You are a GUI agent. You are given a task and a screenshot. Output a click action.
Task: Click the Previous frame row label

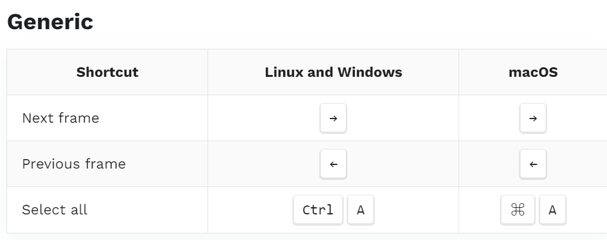[x=73, y=164]
